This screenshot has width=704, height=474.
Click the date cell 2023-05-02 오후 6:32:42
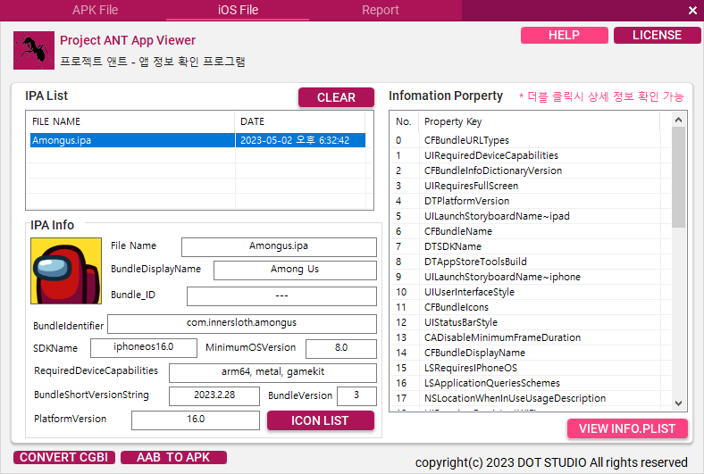pos(300,140)
